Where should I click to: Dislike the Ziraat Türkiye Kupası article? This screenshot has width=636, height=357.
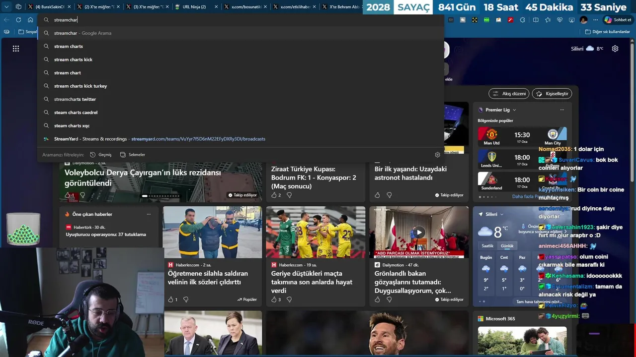(x=289, y=195)
